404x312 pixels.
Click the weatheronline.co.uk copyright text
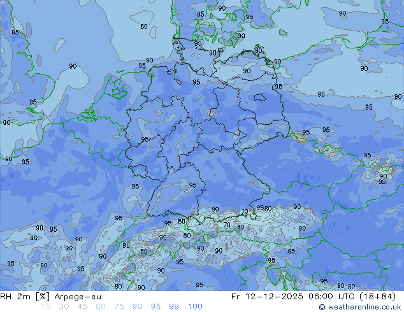360,307
